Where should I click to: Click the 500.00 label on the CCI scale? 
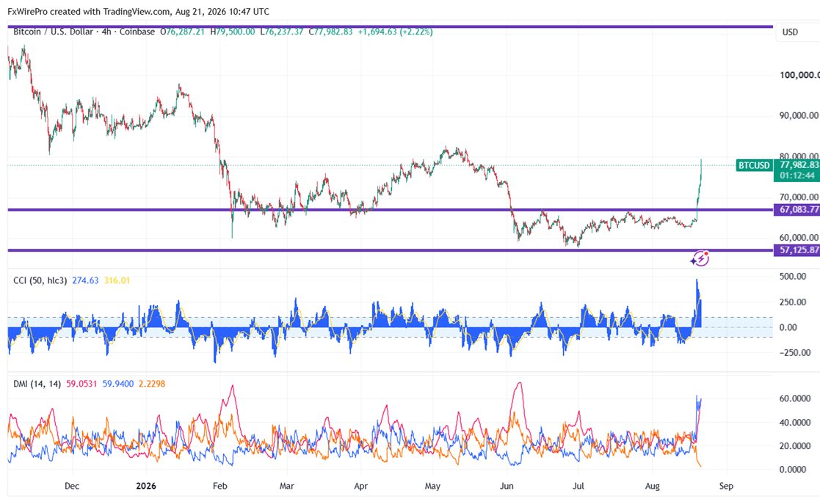792,277
